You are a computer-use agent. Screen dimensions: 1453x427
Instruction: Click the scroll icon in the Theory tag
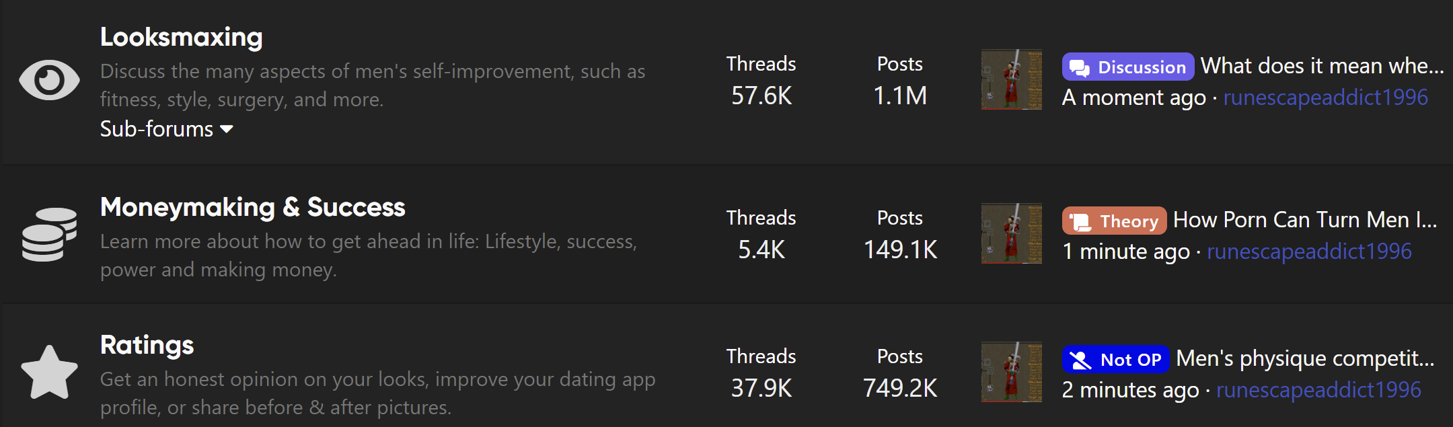click(1080, 221)
